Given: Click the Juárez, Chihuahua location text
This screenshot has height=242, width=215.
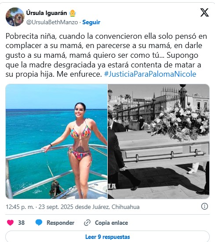Looking at the screenshot, I should coord(116,207).
